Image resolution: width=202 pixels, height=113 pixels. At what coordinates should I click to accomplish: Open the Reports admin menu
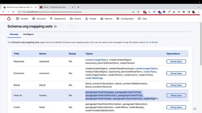coord(106,19)
